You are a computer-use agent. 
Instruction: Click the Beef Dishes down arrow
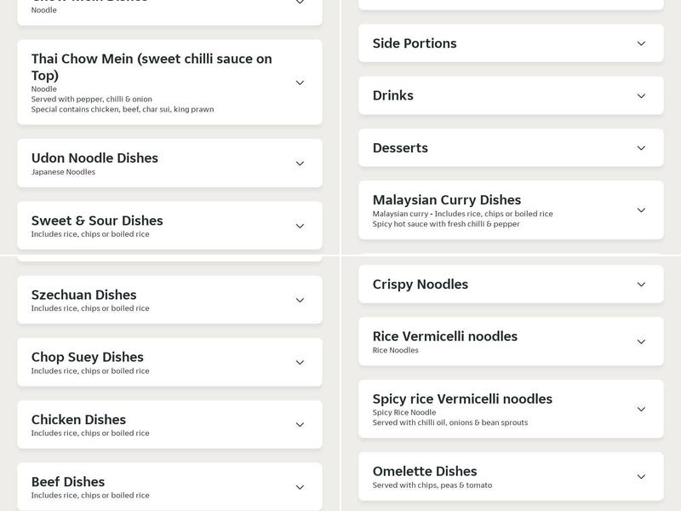coord(300,487)
